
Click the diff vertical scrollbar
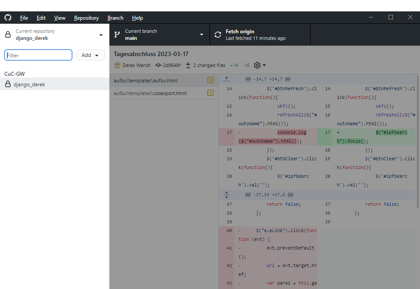pos(418,141)
